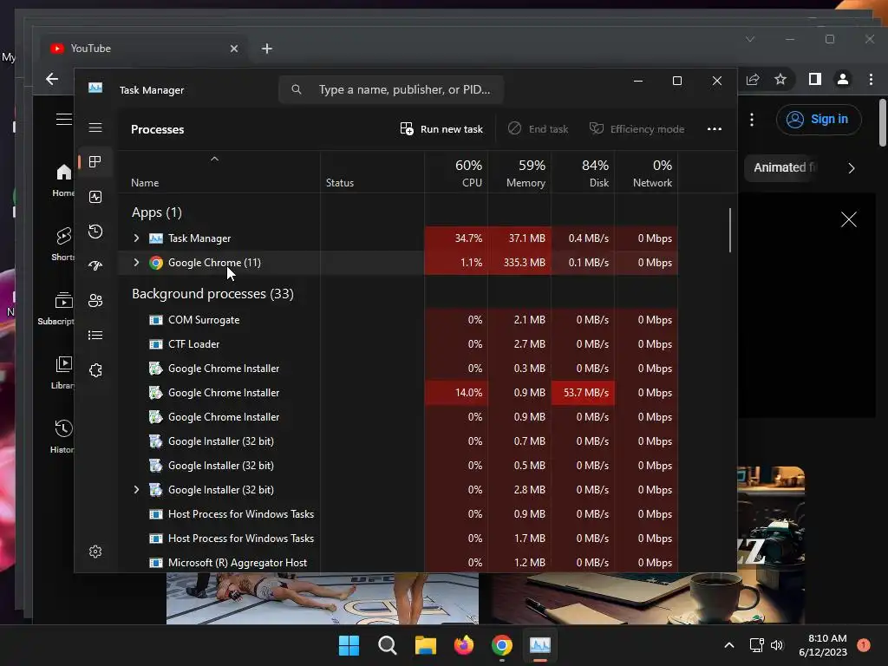This screenshot has height=666, width=888.
Task: Share this page icon in Chrome toolbar
Action: (753, 79)
